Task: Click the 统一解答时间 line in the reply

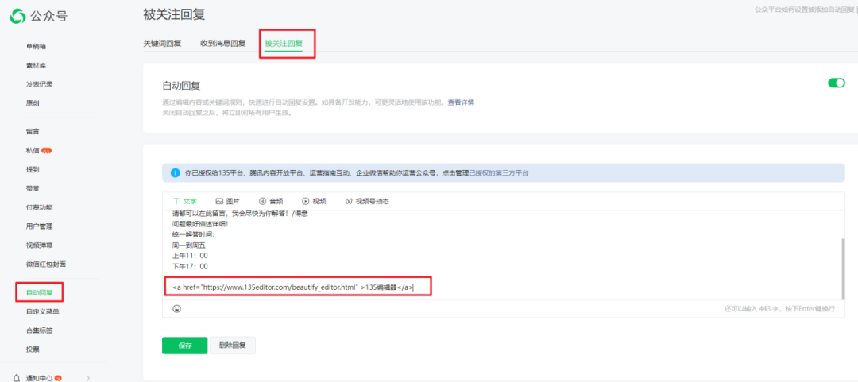Action: click(x=194, y=234)
